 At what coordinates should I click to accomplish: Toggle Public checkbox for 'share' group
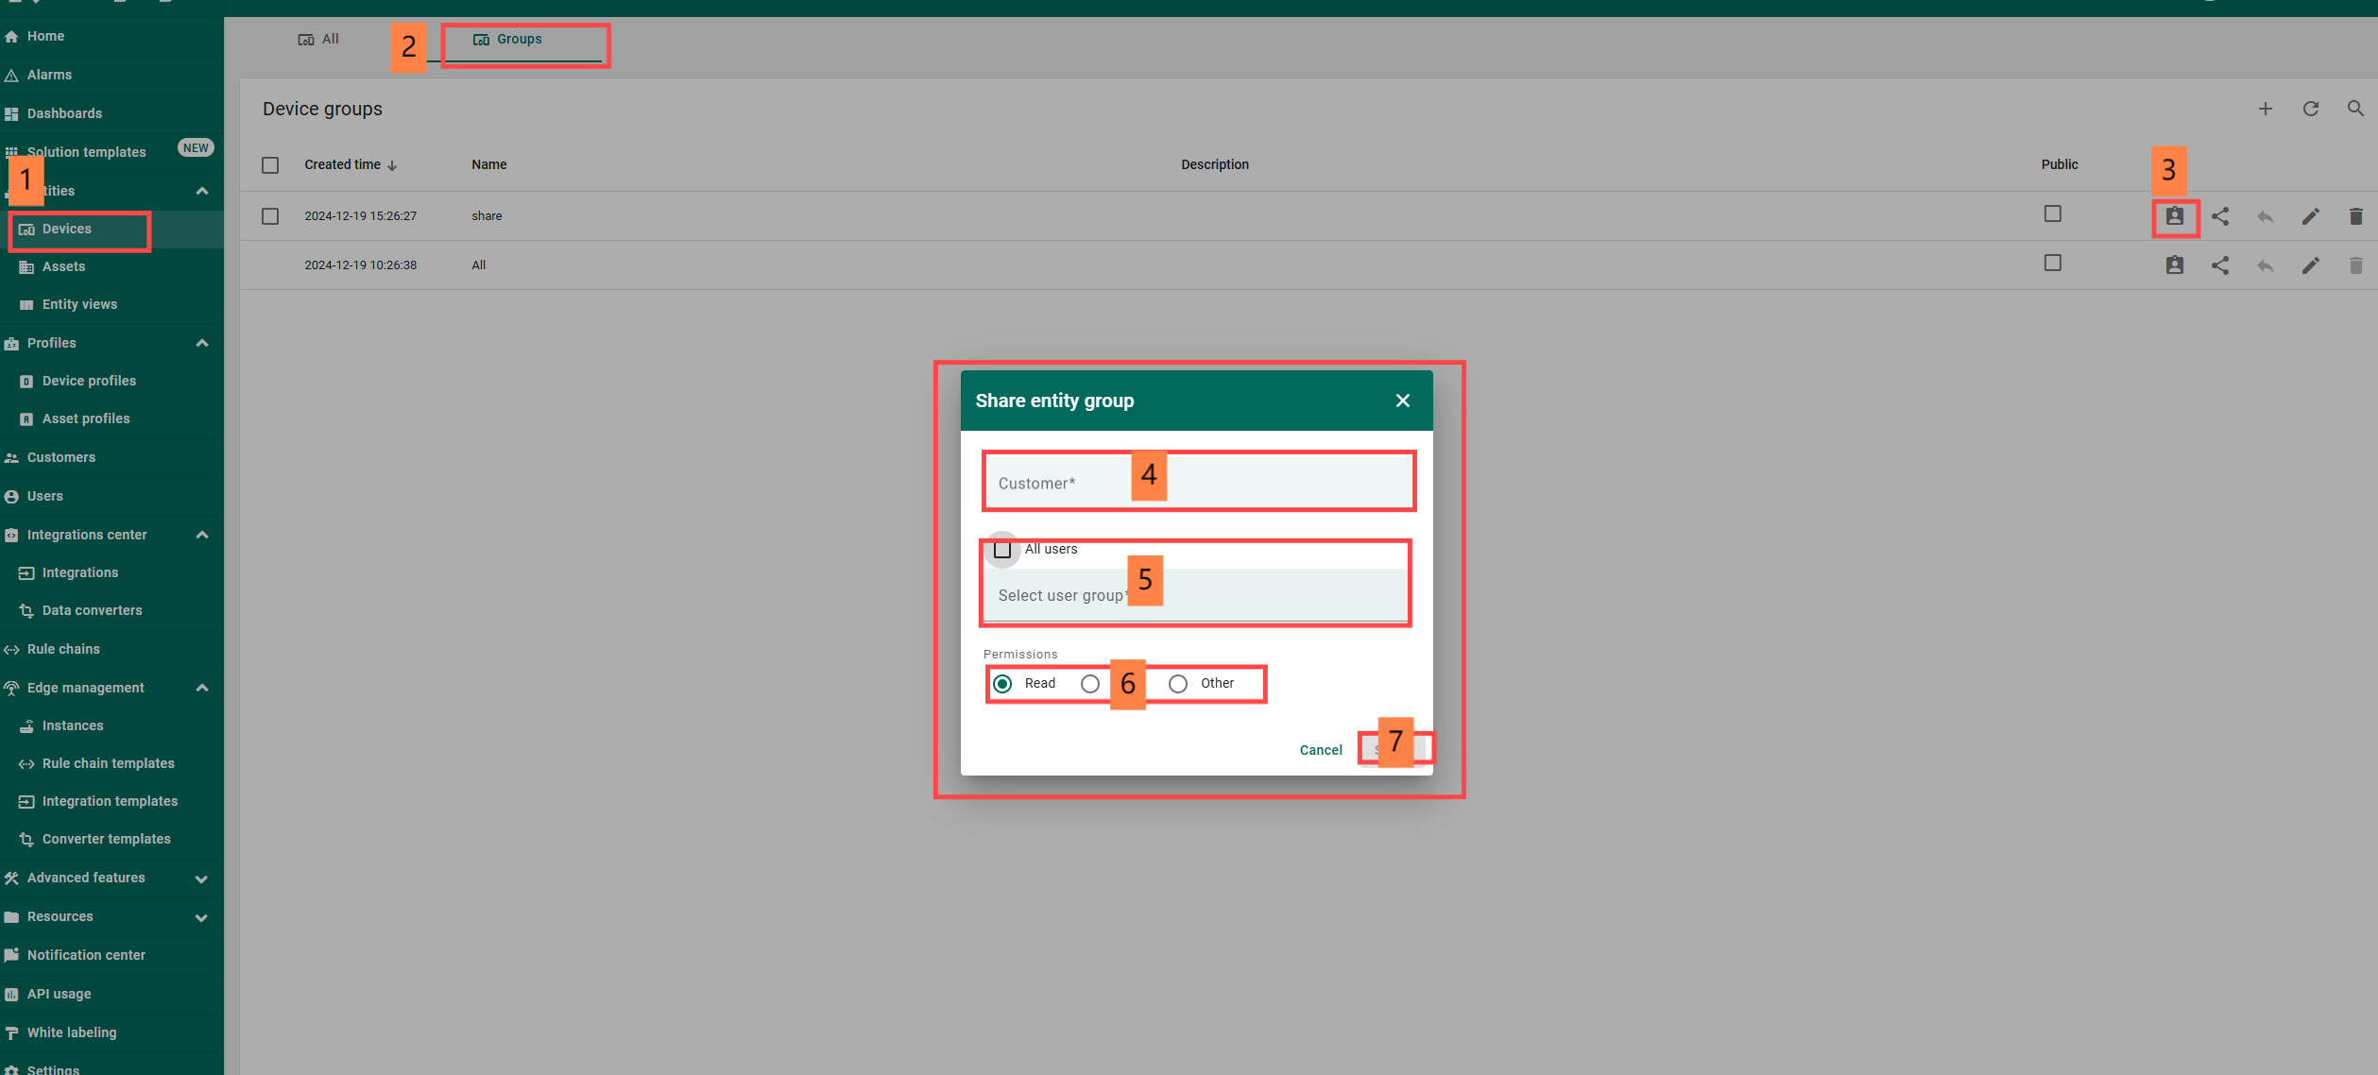[x=2052, y=213]
